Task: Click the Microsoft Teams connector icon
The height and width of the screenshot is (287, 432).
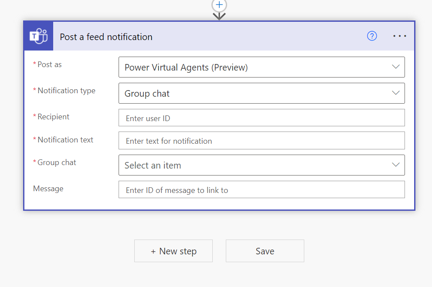Action: point(38,36)
